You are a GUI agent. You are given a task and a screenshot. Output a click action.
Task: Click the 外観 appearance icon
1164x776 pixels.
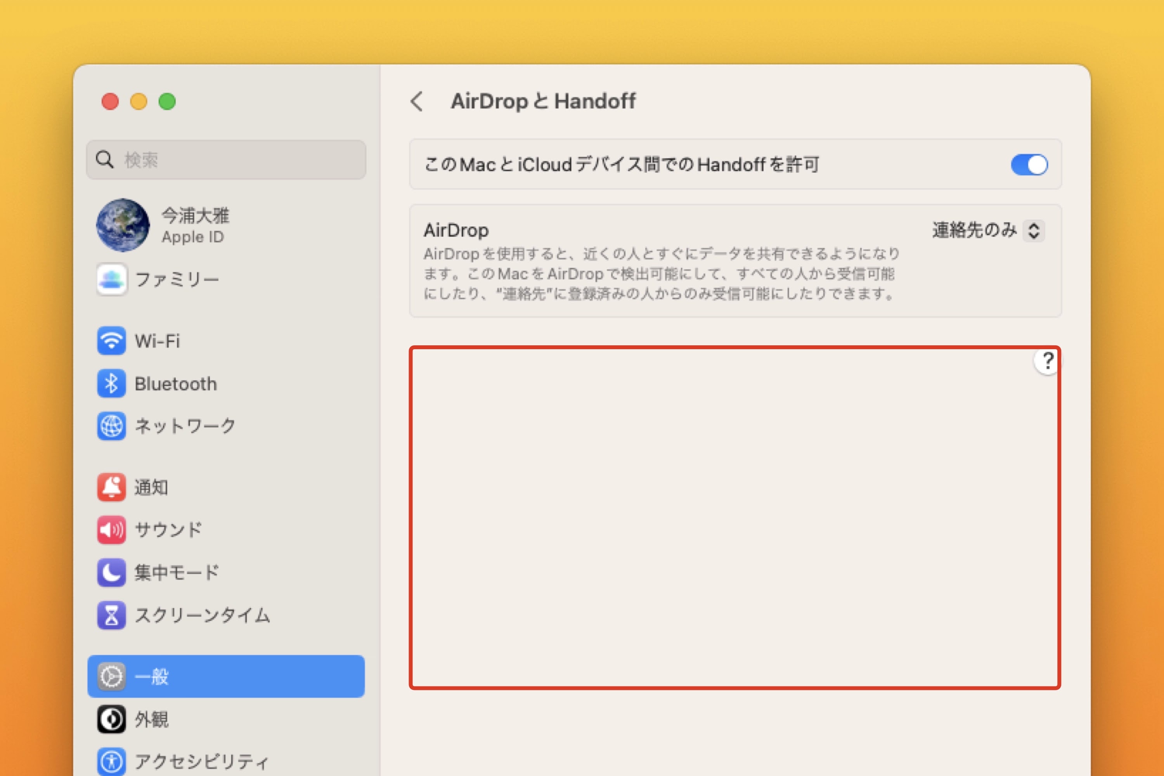111,719
